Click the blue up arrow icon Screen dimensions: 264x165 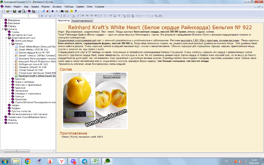(52, 11)
